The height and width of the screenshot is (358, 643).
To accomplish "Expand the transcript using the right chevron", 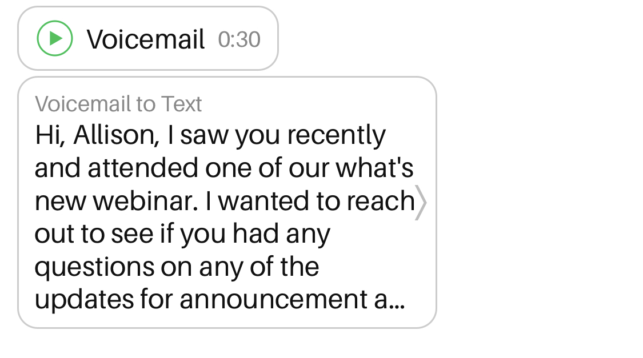I will point(420,202).
